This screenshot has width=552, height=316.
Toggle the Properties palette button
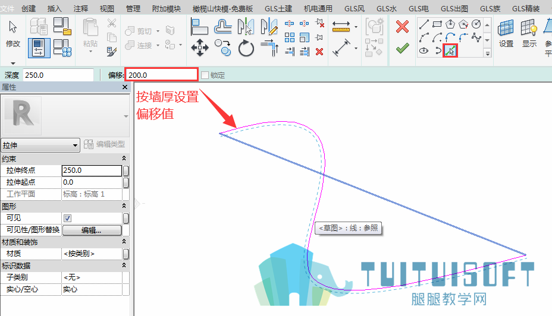tap(39, 48)
